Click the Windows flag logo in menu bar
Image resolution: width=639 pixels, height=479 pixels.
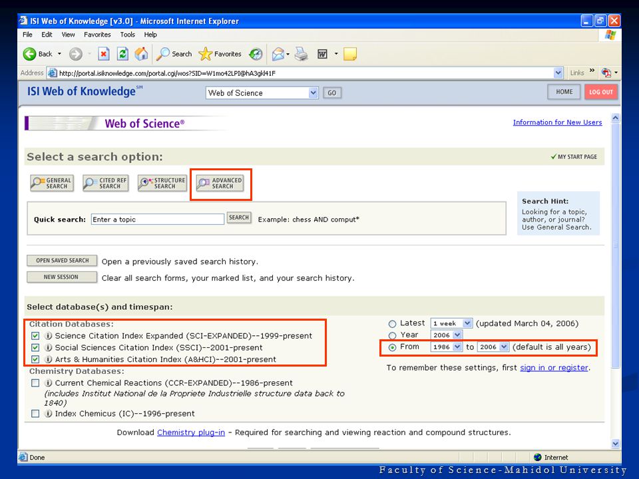610,35
